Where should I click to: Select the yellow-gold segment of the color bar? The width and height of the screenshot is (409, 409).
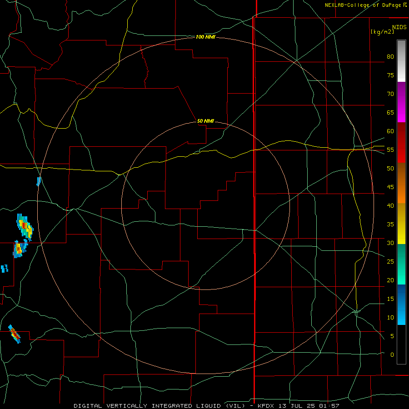(x=401, y=224)
